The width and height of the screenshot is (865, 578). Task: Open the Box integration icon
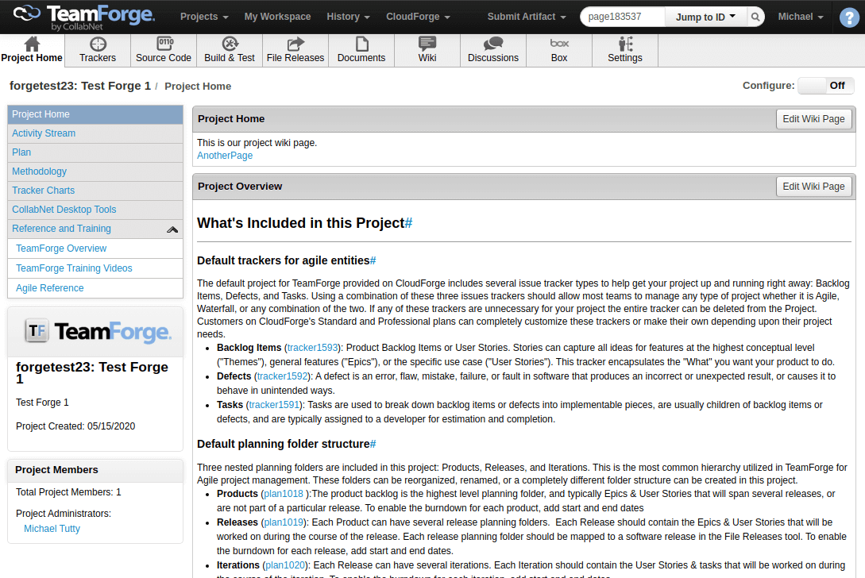559,43
